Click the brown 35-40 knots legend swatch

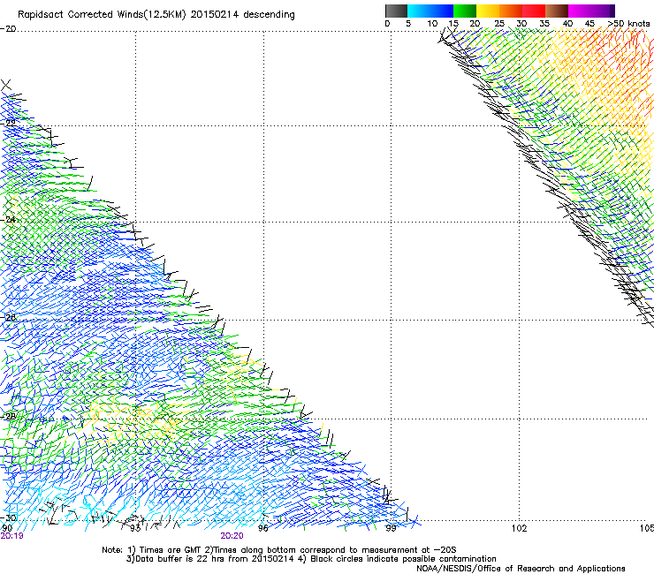(557, 11)
